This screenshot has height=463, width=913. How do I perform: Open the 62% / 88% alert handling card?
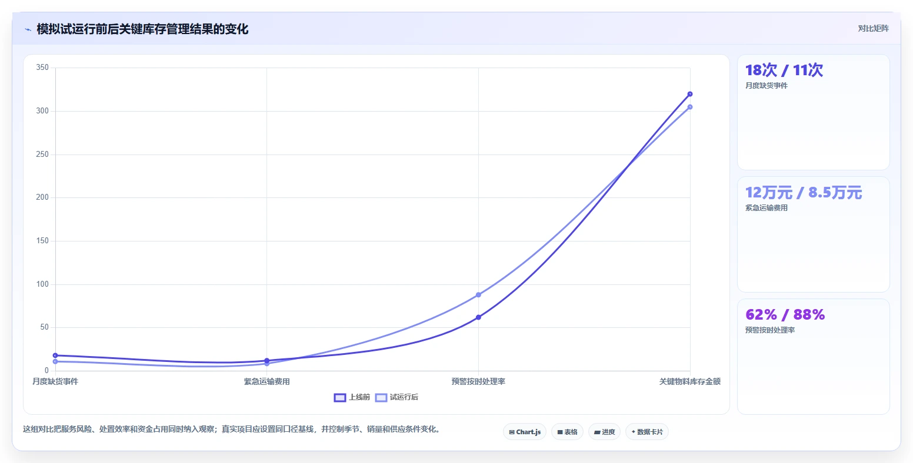(x=814, y=357)
